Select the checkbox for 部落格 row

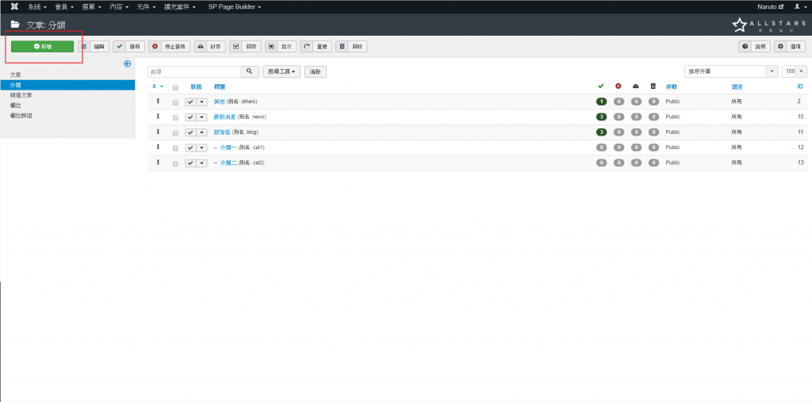(x=175, y=132)
